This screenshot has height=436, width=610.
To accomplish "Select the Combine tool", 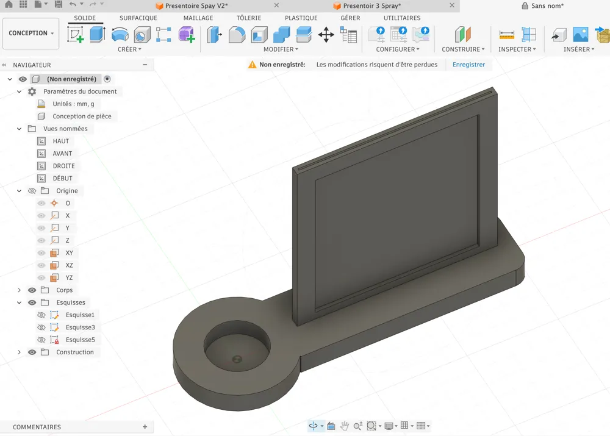I will pyautogui.click(x=282, y=35).
